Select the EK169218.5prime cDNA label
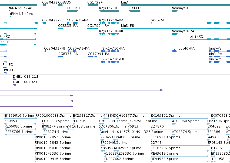Screen dimensions: 230x163 (165, 138)
